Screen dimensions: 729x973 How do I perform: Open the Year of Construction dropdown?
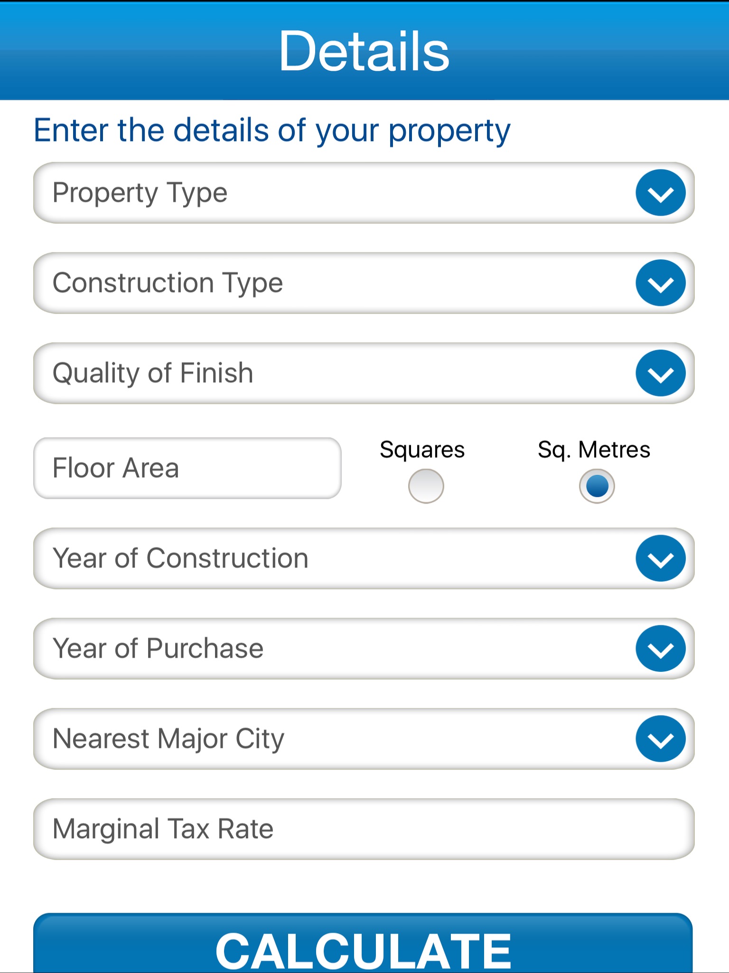(332, 558)
